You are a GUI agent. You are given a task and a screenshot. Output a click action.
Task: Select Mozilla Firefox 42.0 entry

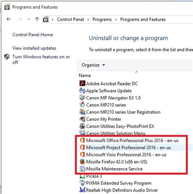(x=117, y=162)
